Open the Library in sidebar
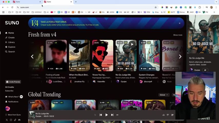The height and width of the screenshot is (123, 219). 10,42
